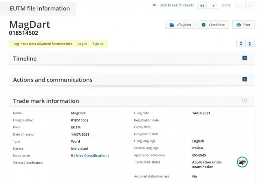This screenshot has height=184, width=263.
Task: Click the filing number value 018514502
Action: click(80, 120)
